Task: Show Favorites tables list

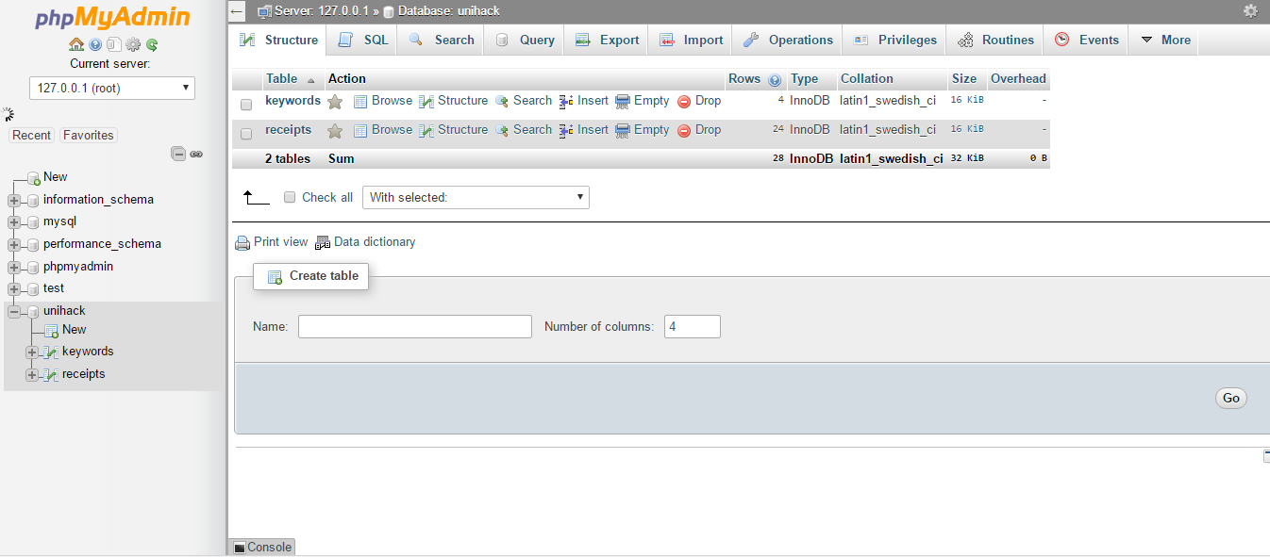Action: [x=88, y=136]
